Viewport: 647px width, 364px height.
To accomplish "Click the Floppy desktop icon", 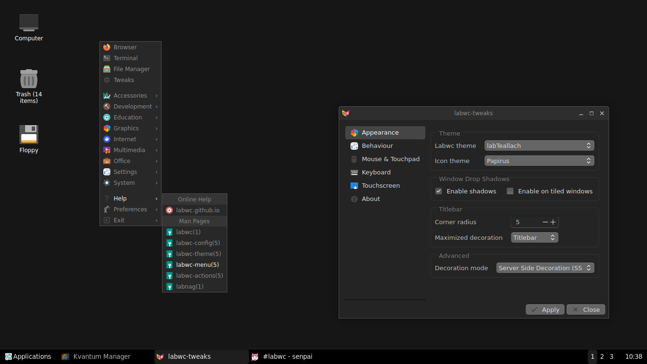I will (x=29, y=135).
